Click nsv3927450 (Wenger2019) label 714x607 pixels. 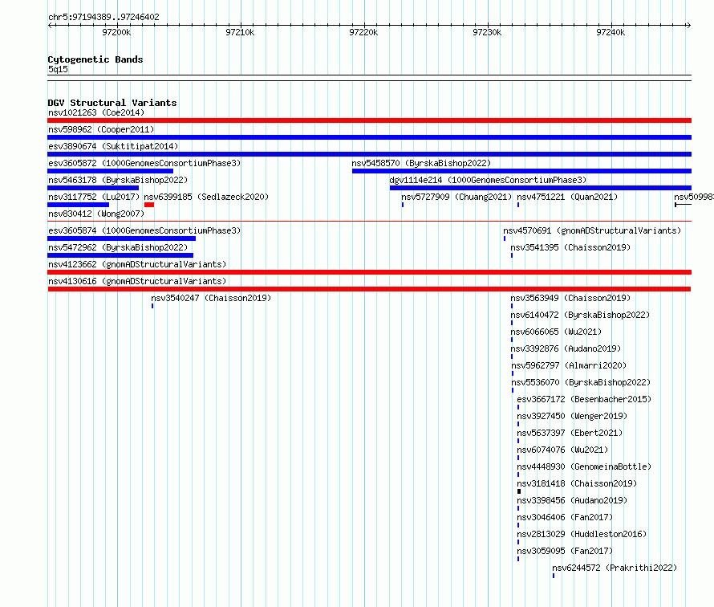pyautogui.click(x=572, y=416)
